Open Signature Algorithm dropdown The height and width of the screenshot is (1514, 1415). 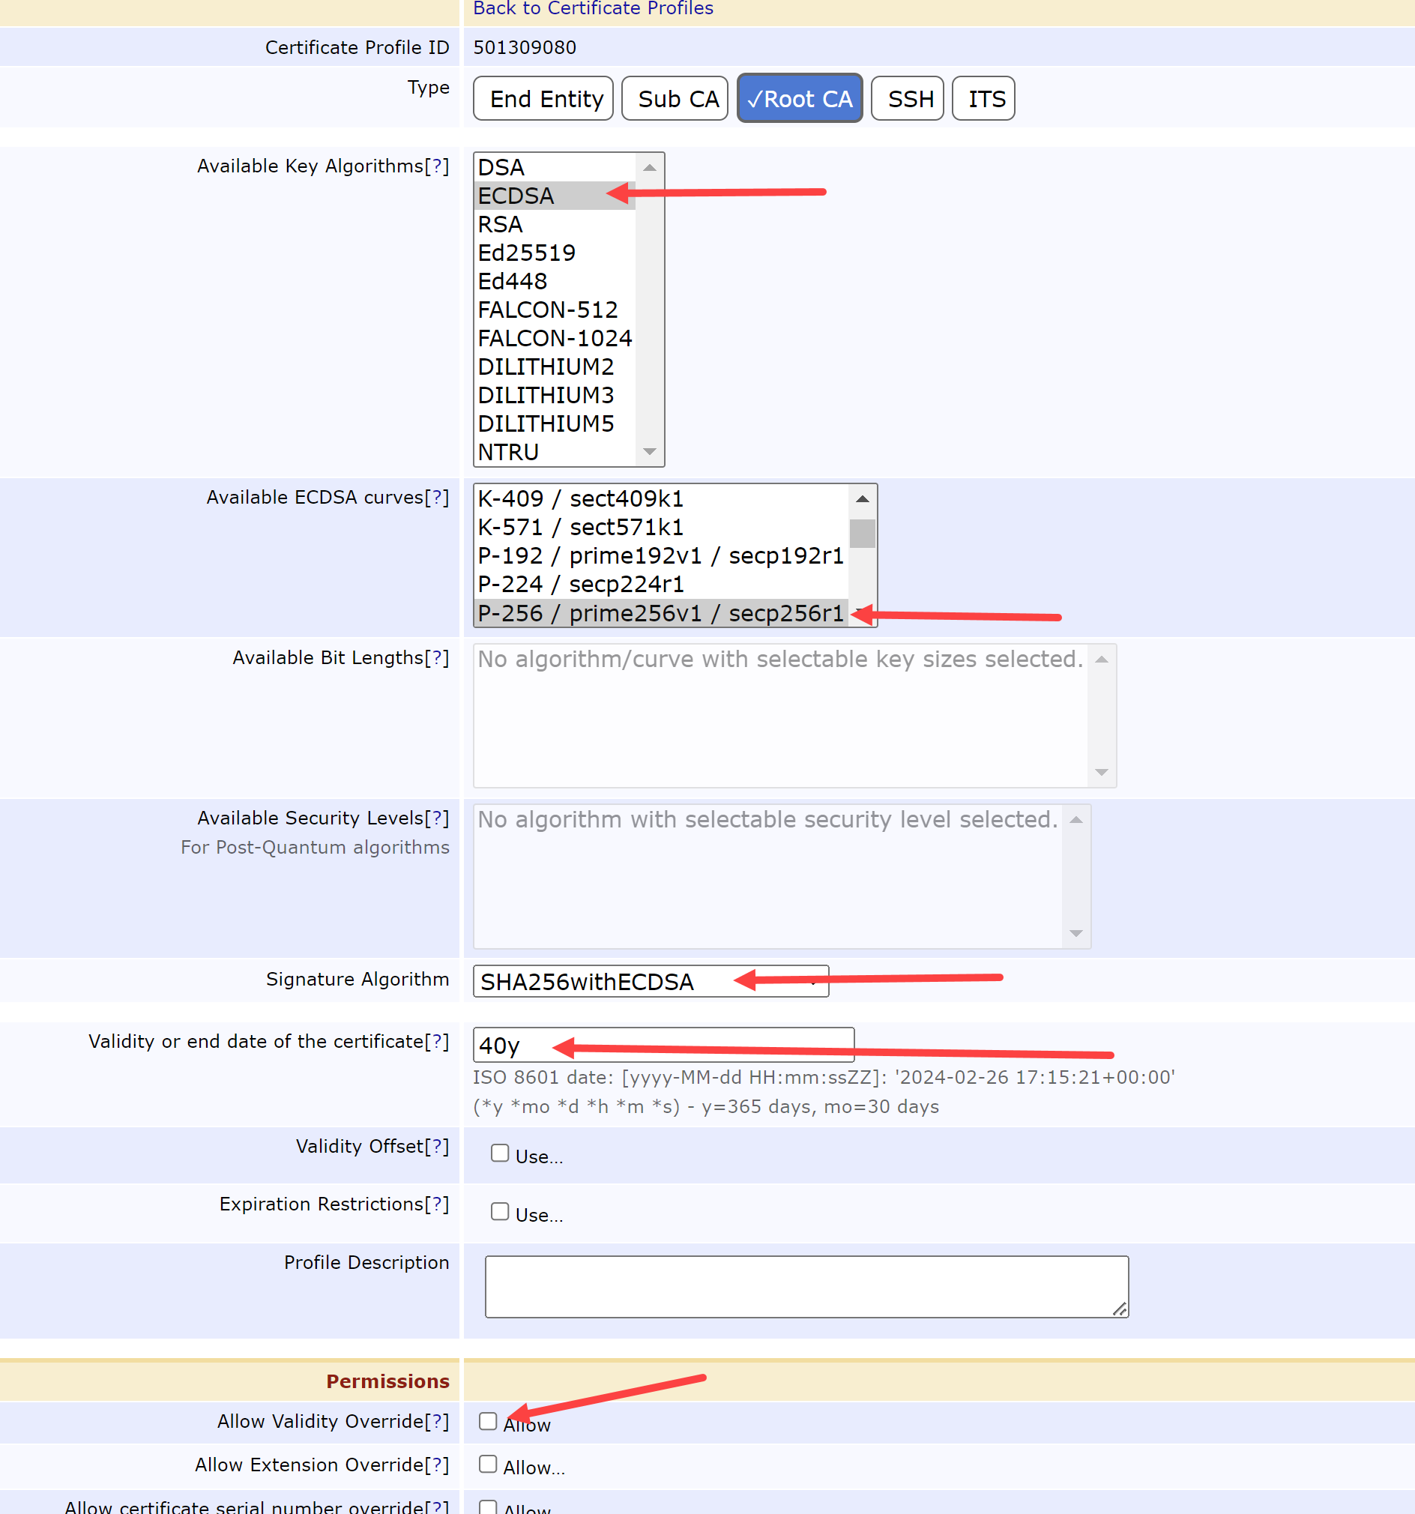[x=651, y=981]
